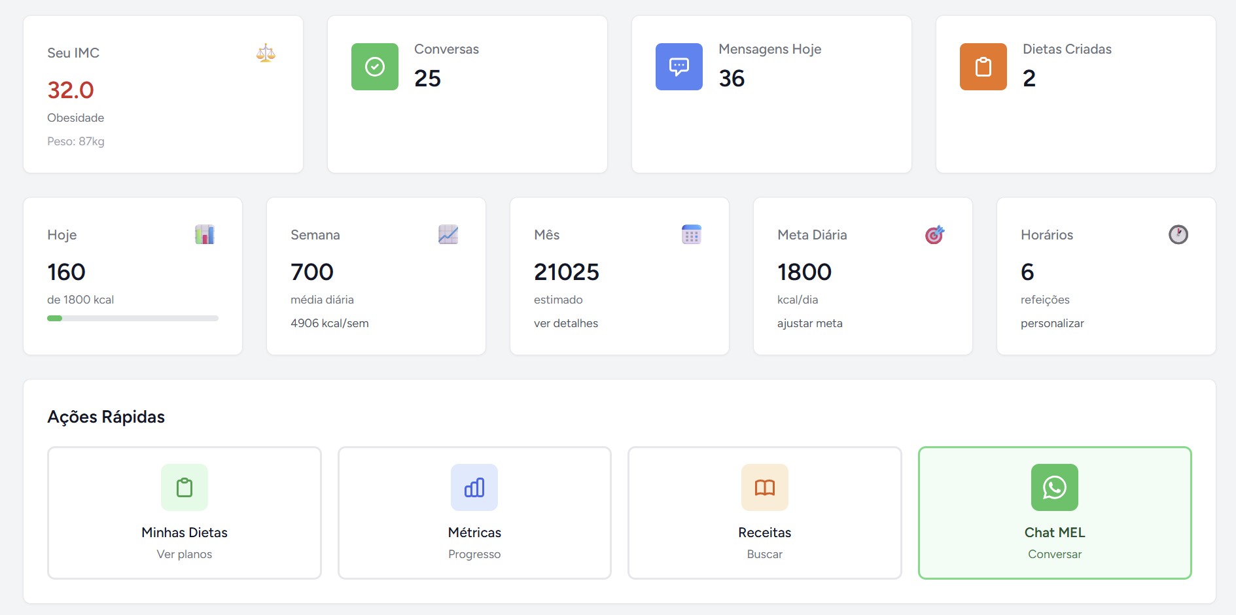Open ver detalhes under the Mês estimate

coord(566,323)
